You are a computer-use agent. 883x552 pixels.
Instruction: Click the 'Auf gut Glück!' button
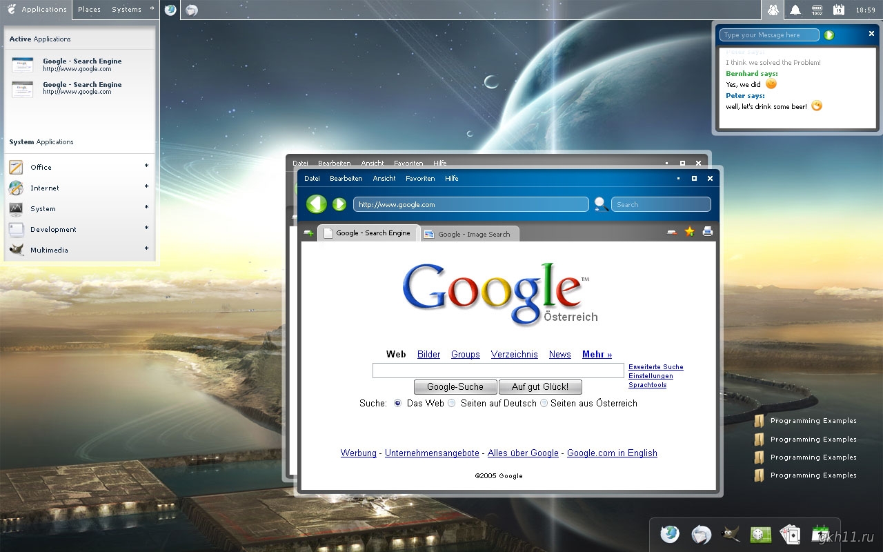pyautogui.click(x=540, y=387)
